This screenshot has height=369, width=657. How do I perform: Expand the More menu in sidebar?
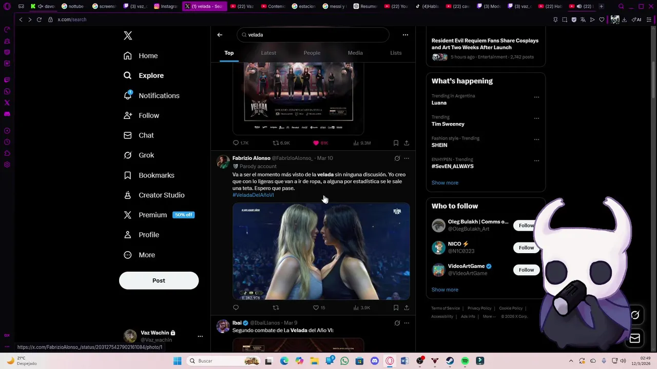pos(140,255)
